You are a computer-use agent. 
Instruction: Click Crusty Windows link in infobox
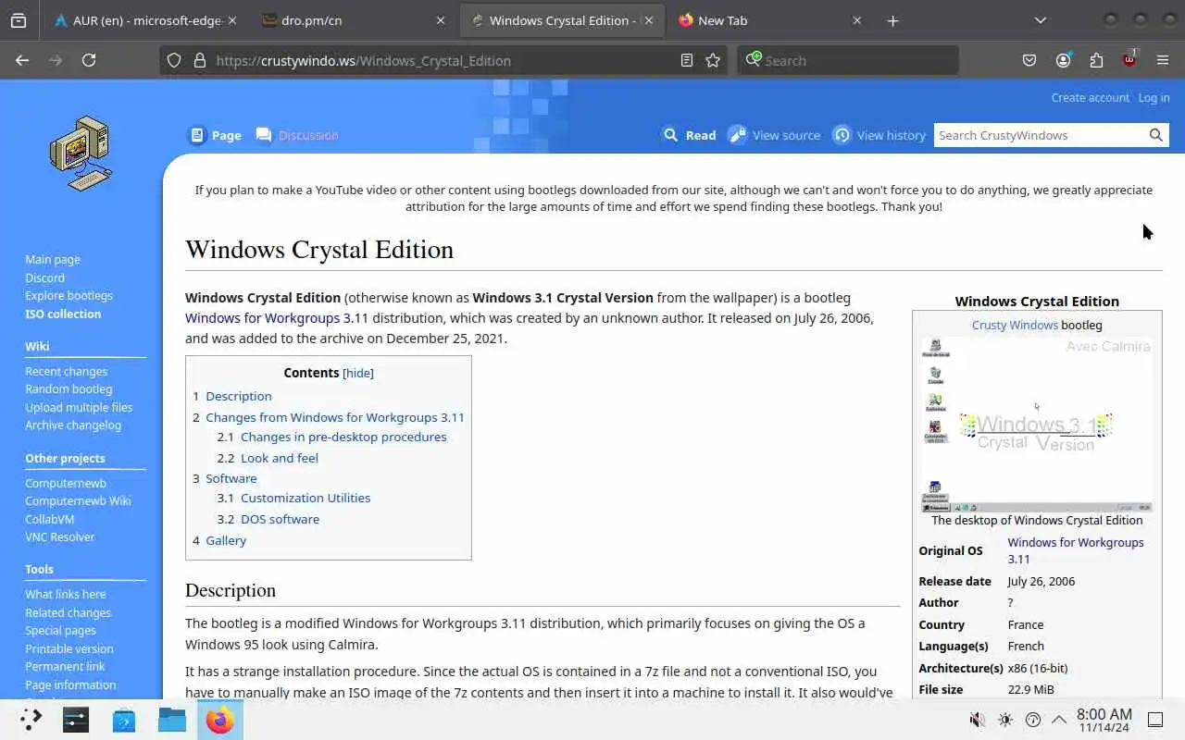pos(1015,325)
